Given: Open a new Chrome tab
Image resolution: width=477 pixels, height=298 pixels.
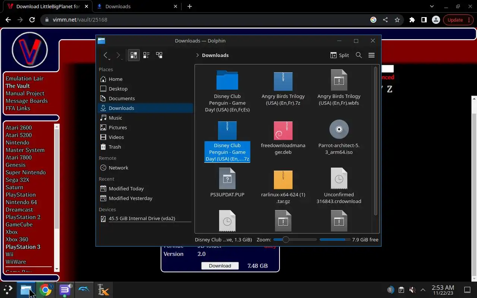Looking at the screenshot, I should click(190, 6).
